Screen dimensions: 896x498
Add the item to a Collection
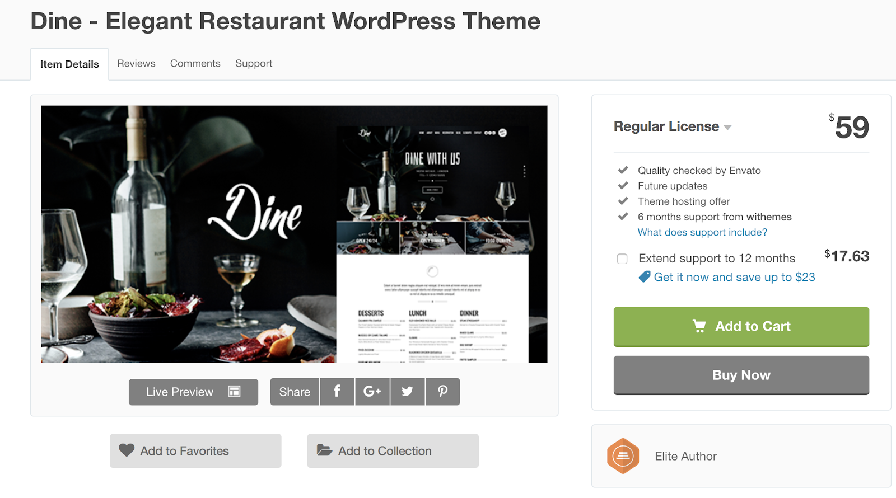coord(393,450)
